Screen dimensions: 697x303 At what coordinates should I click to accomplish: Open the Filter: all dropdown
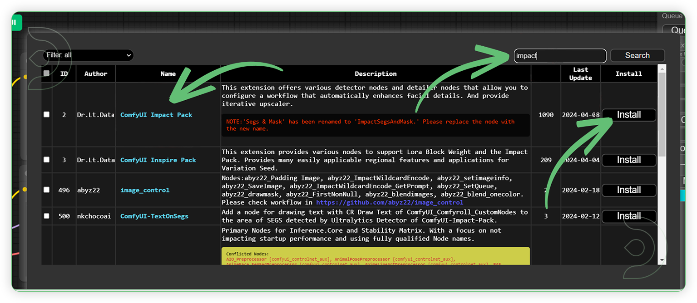(x=88, y=55)
